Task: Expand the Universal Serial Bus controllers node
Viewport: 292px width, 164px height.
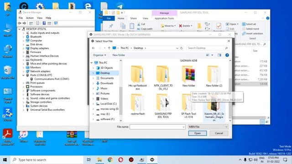Action: [x=23, y=110]
